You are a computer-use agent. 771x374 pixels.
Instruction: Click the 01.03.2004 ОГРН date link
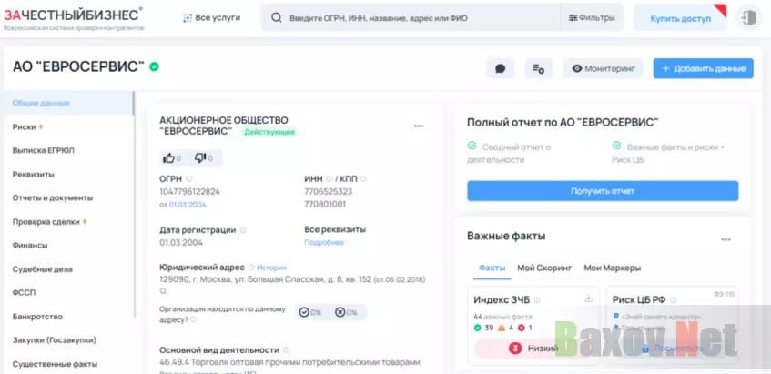coord(188,205)
